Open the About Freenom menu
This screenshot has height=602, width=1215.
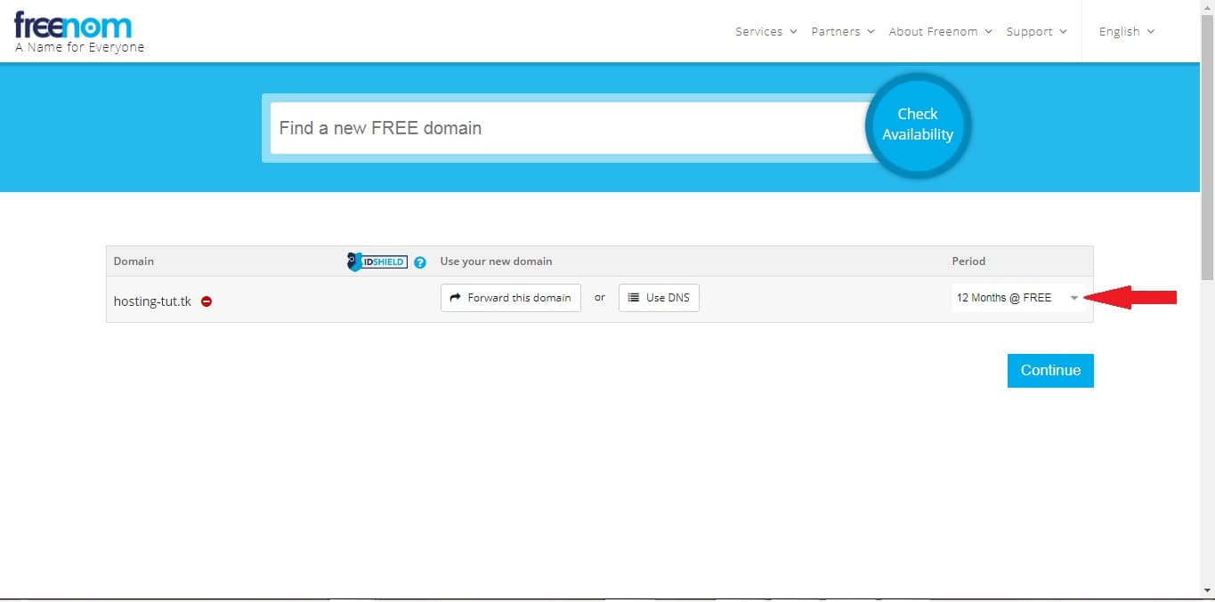click(x=940, y=31)
